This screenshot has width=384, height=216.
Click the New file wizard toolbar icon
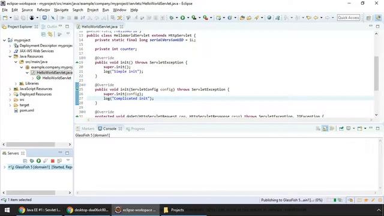coord(5,17)
